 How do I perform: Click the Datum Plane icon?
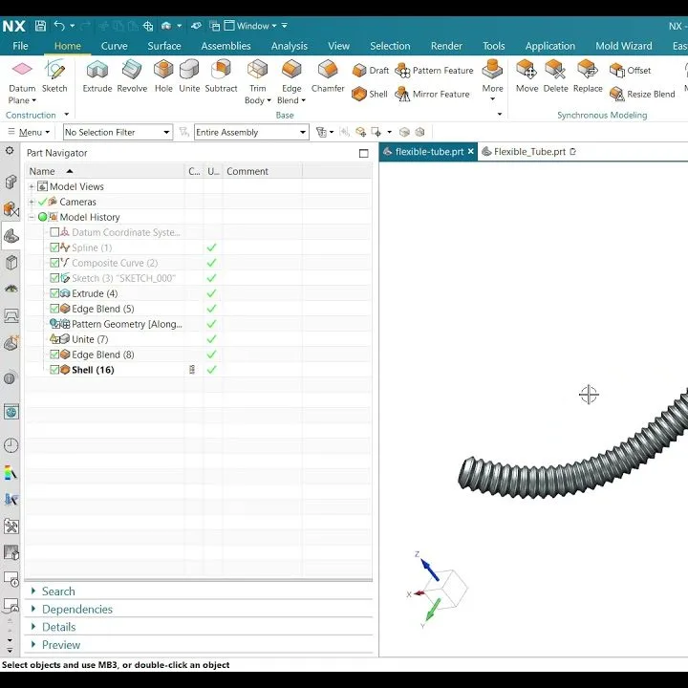[x=22, y=70]
